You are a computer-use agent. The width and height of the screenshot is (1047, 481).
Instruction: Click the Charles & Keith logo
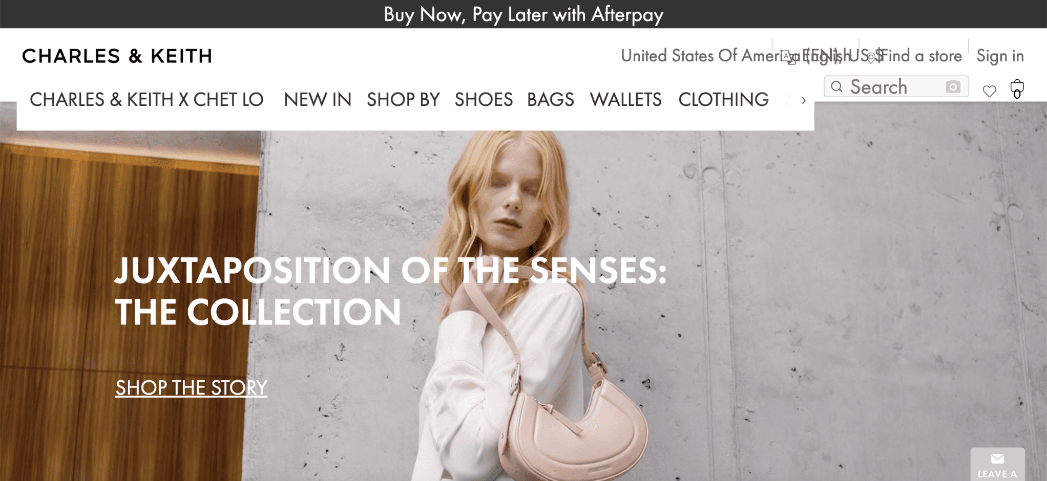pyautogui.click(x=117, y=56)
